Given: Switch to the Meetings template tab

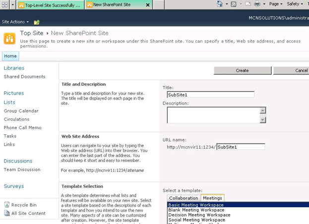Looking at the screenshot, I should 212,198.
